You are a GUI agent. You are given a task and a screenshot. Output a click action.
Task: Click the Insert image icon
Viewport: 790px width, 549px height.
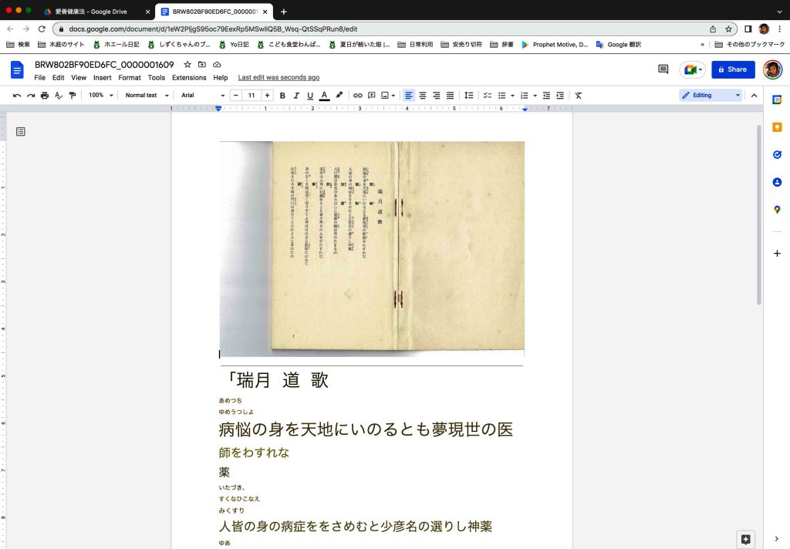click(385, 95)
